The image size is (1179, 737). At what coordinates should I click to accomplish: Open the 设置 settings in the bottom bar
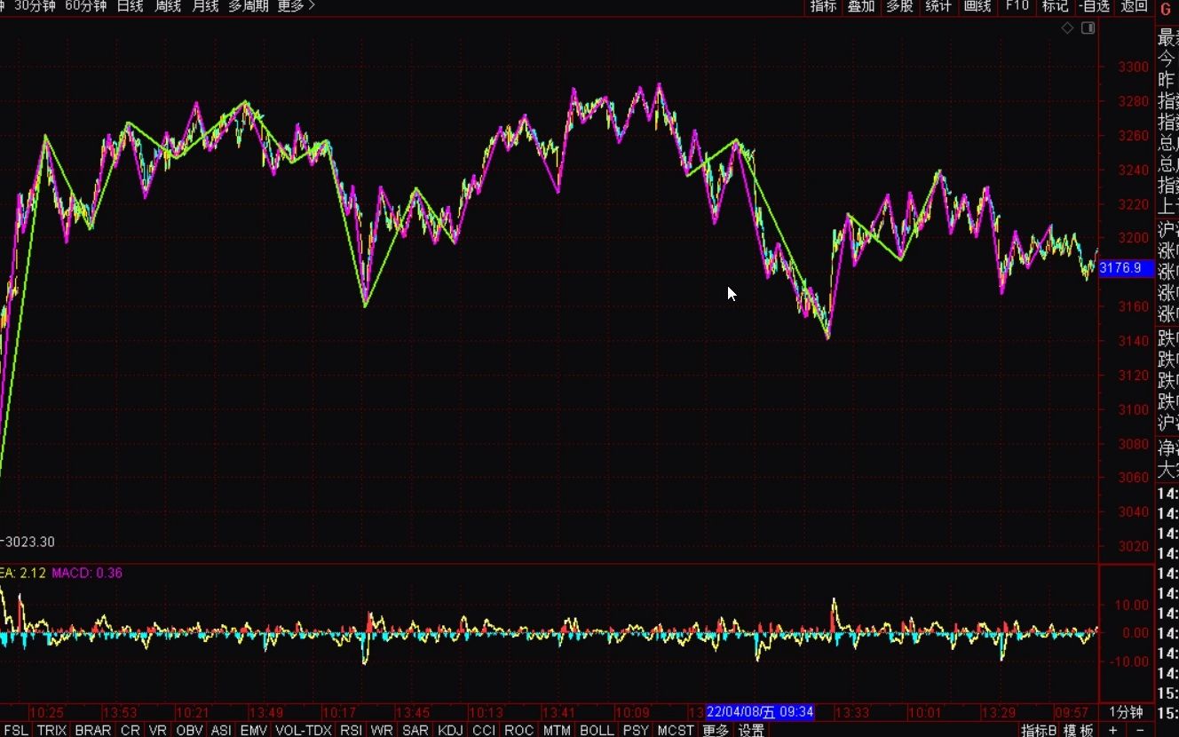pyautogui.click(x=751, y=730)
